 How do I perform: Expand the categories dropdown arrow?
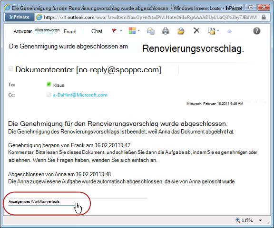tap(139, 31)
